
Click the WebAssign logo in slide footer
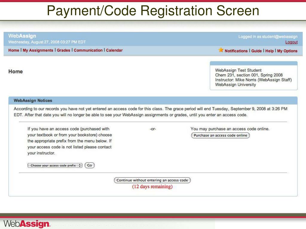click(x=27, y=224)
